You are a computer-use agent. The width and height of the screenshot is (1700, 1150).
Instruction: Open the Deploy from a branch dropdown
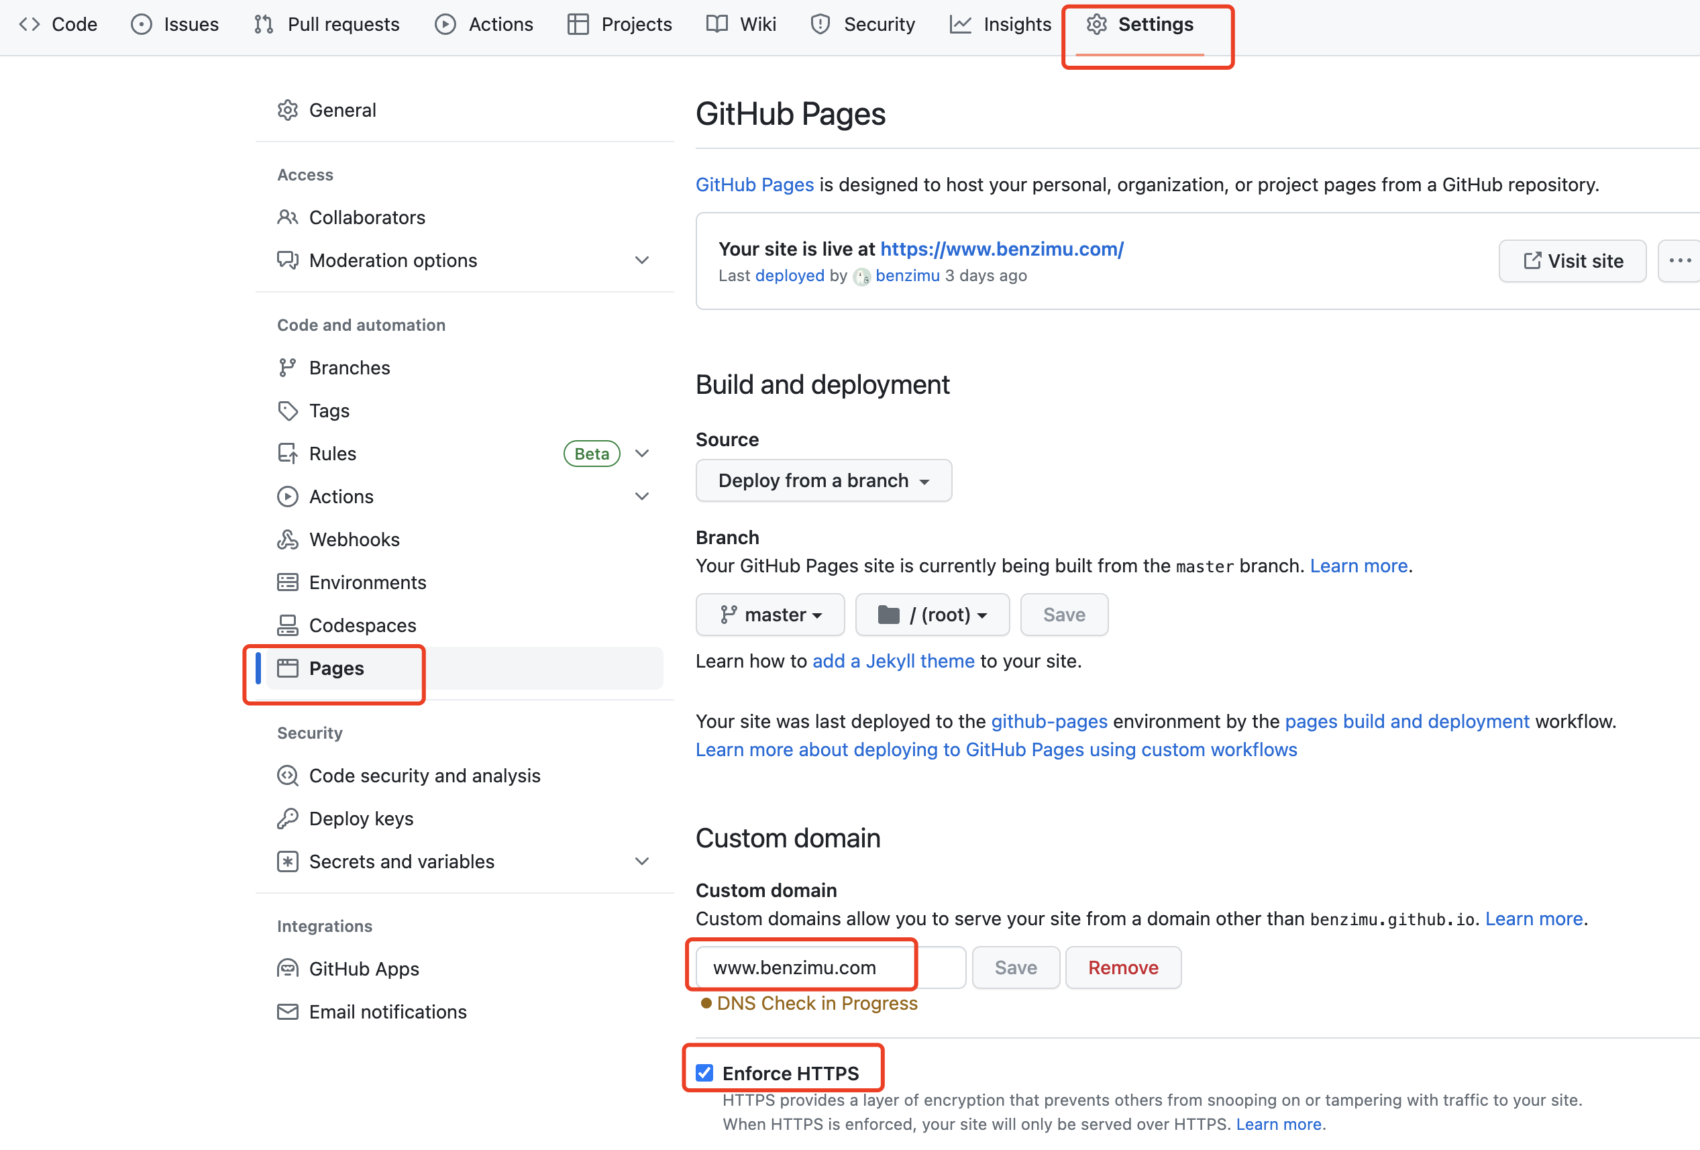click(x=824, y=480)
